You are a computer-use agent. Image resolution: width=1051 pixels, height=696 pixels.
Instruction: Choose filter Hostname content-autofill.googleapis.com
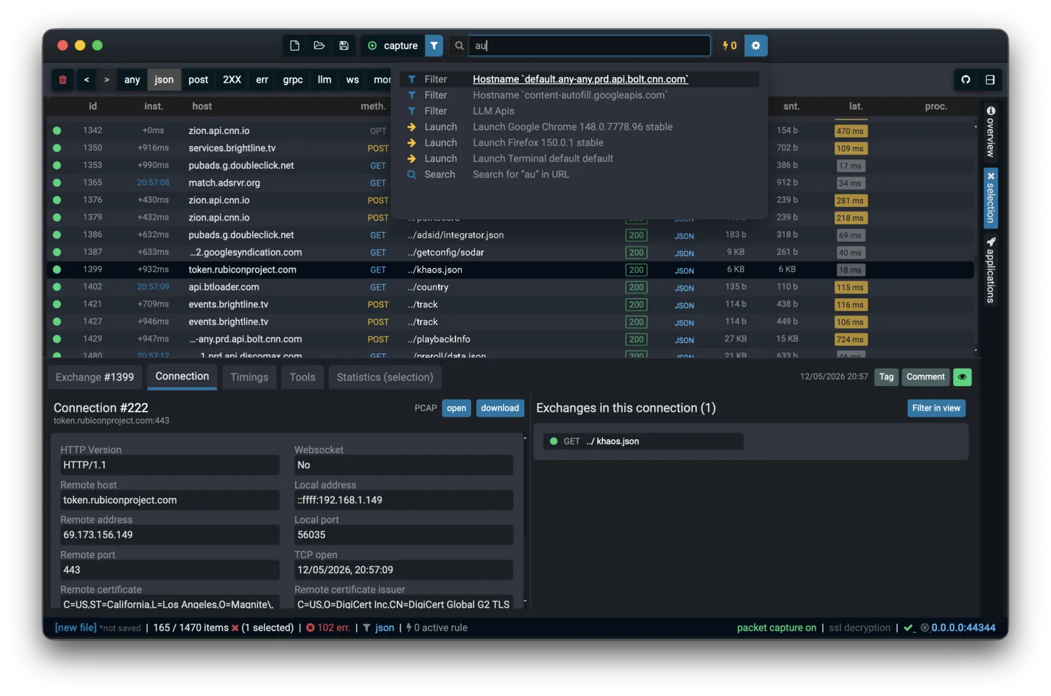click(579, 95)
